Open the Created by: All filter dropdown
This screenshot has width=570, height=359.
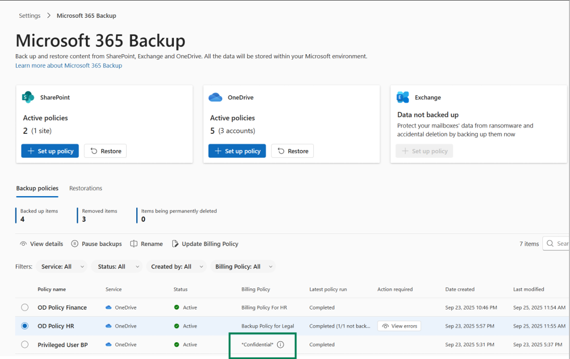coord(177,267)
